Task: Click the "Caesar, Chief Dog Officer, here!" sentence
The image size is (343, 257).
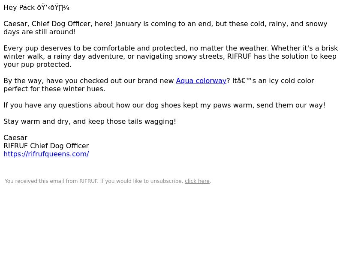Action: (x=58, y=24)
